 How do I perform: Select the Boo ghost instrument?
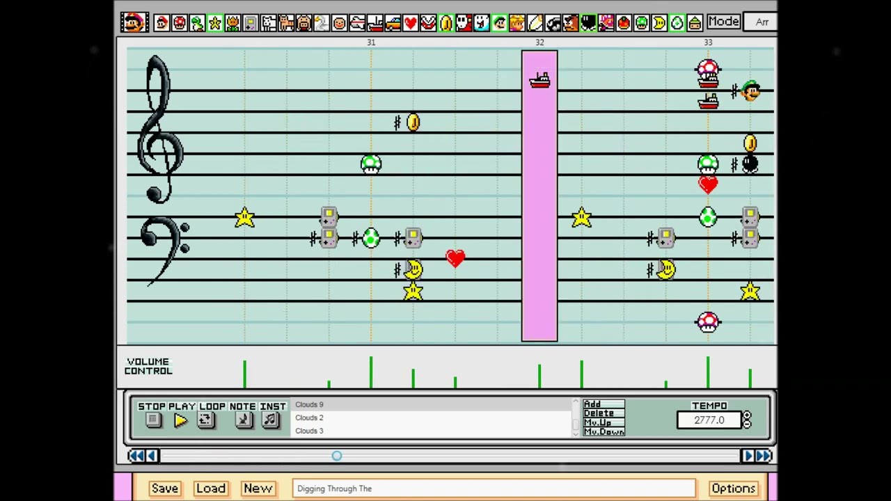(x=482, y=23)
